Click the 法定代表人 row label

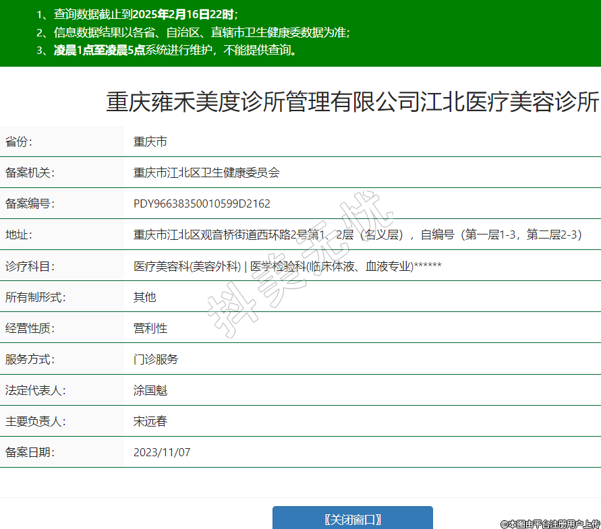click(x=35, y=390)
